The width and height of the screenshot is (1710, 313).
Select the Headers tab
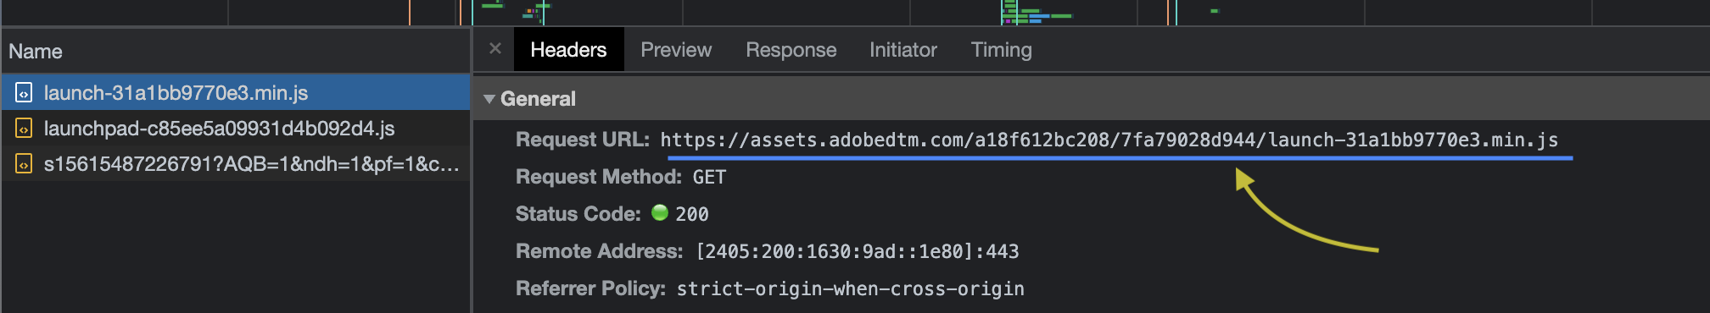coord(568,50)
